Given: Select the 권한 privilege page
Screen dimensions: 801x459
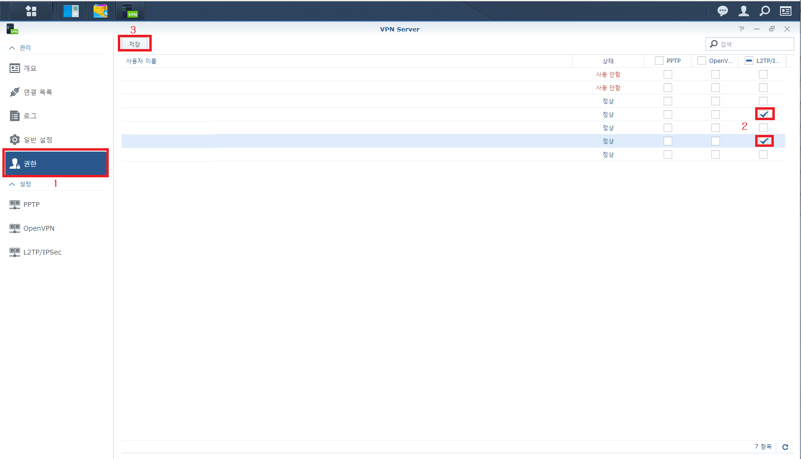Looking at the screenshot, I should [x=56, y=163].
